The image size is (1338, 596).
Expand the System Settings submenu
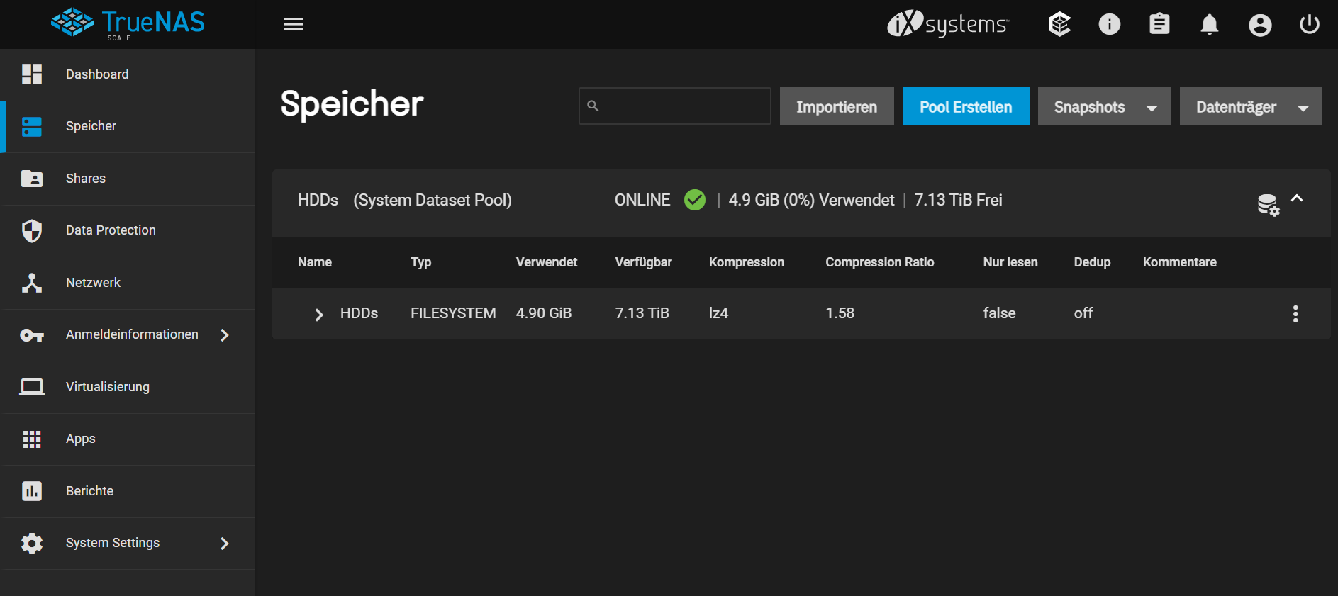224,544
